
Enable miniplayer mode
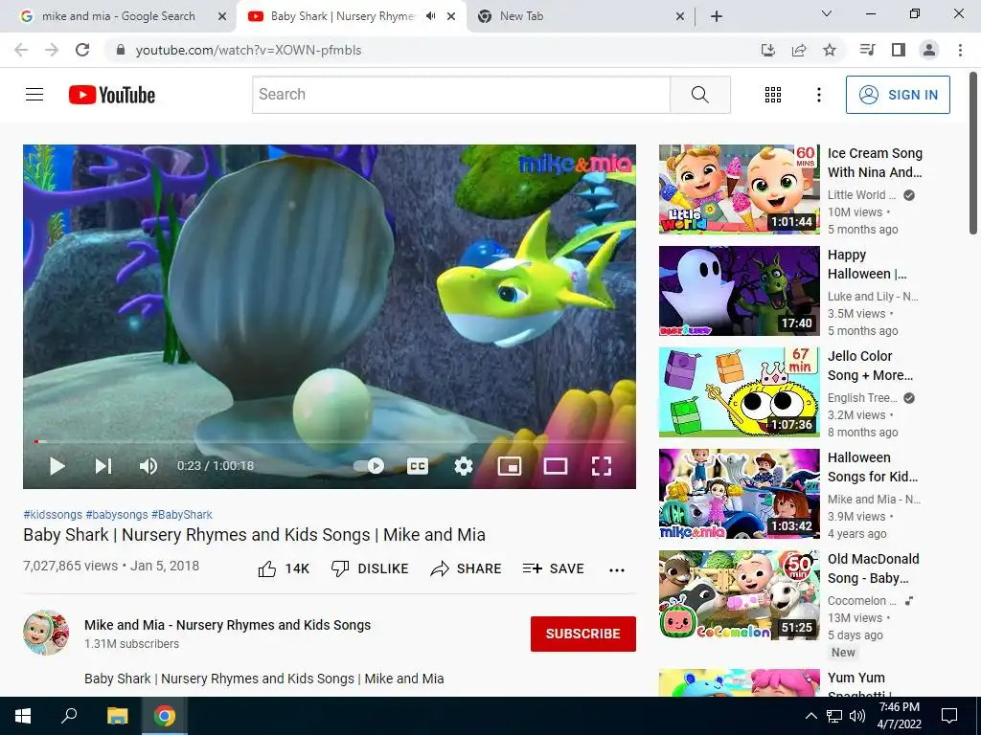[510, 466]
